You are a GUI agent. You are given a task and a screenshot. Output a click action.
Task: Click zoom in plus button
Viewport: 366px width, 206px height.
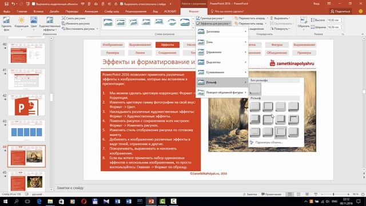point(348,194)
